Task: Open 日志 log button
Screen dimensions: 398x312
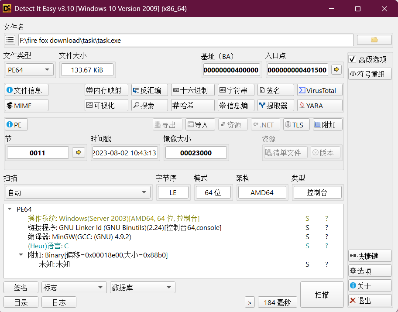Action: click(x=59, y=302)
